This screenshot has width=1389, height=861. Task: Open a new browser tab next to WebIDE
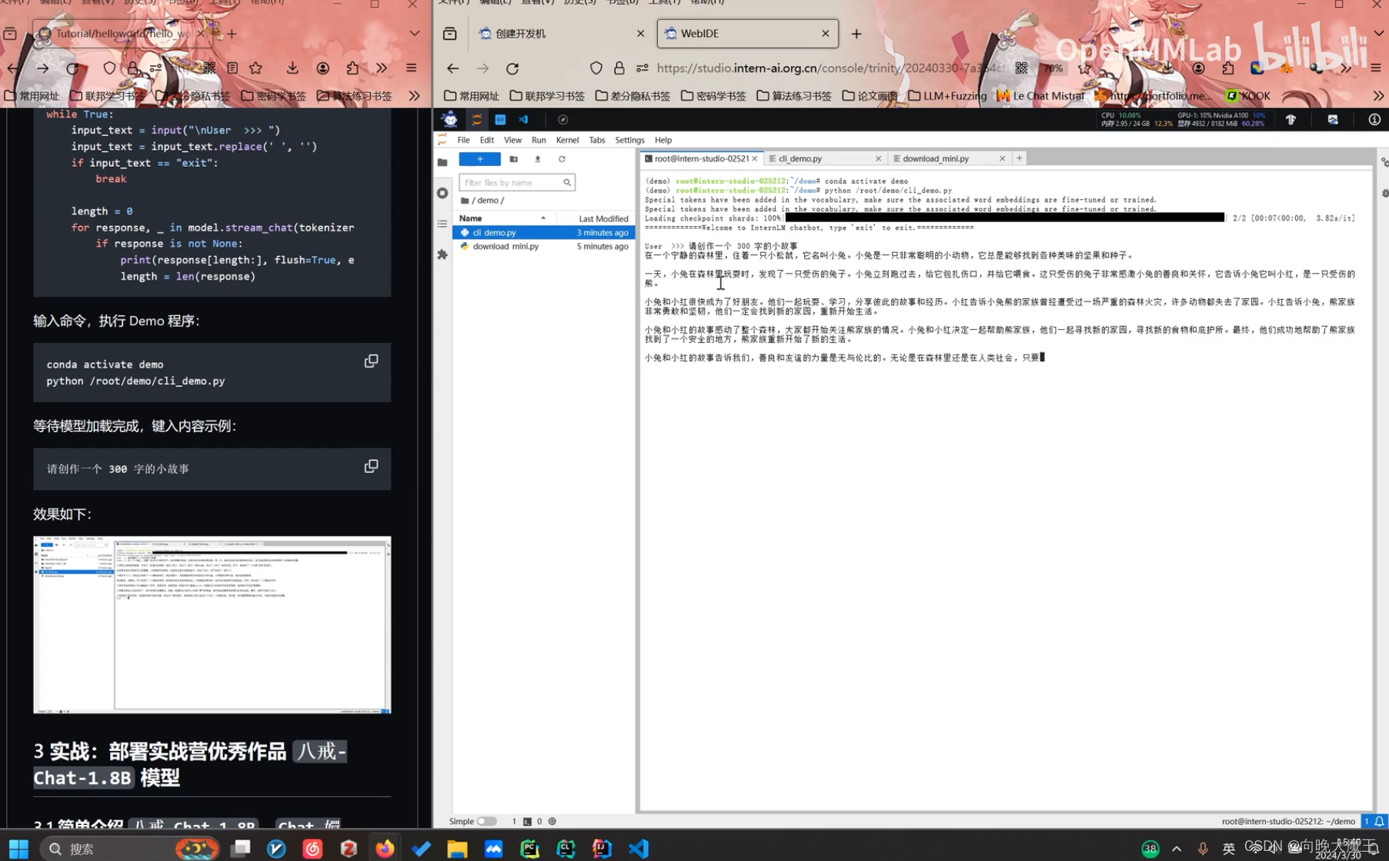856,34
